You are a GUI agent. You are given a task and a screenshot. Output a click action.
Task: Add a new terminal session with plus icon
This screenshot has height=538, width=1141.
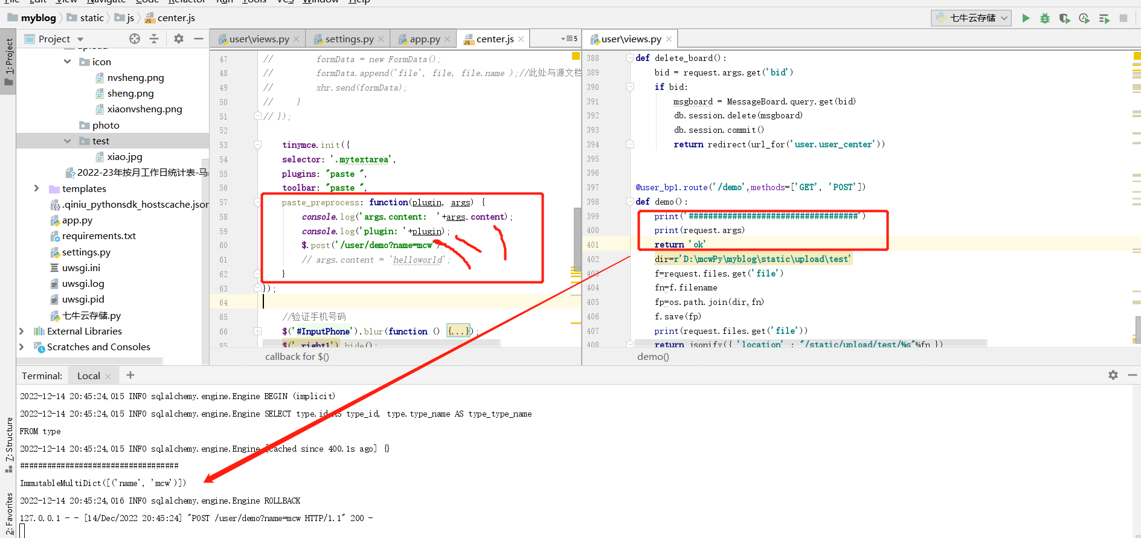click(x=130, y=375)
